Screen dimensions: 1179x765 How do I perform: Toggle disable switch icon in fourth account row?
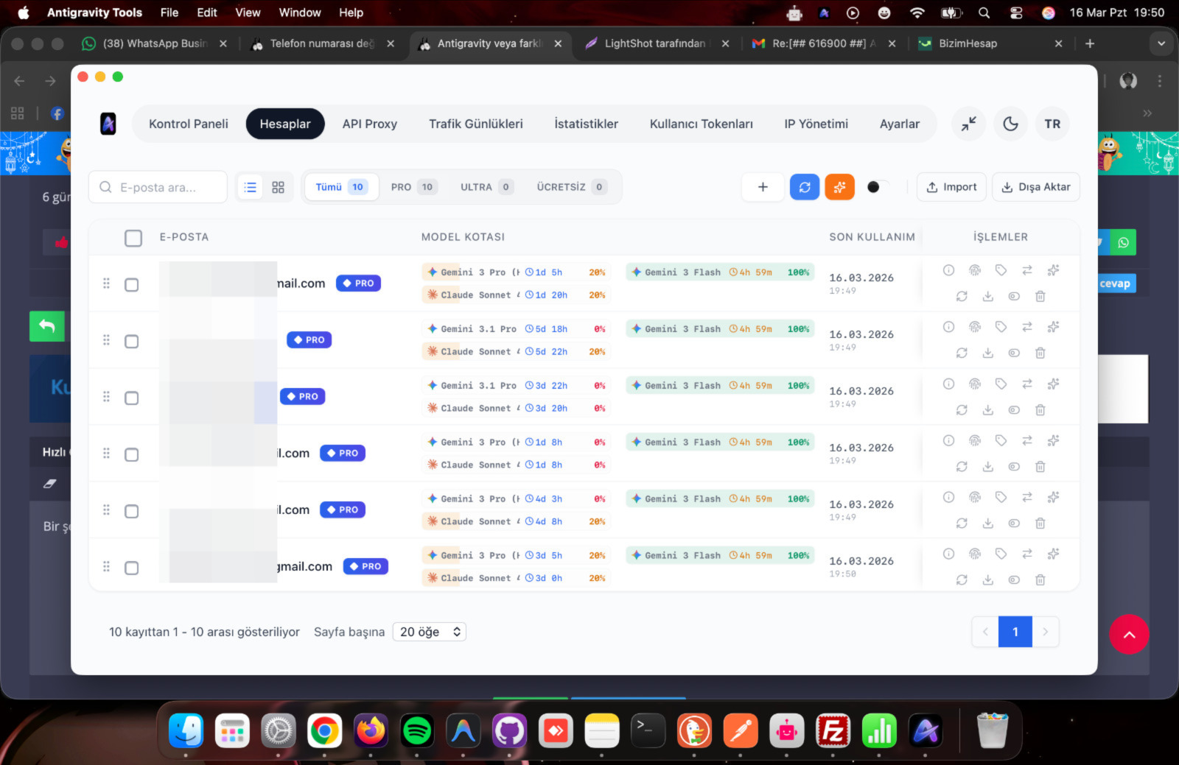(x=1014, y=466)
